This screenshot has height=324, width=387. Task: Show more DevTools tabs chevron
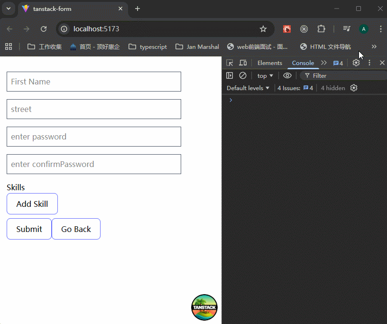(324, 63)
